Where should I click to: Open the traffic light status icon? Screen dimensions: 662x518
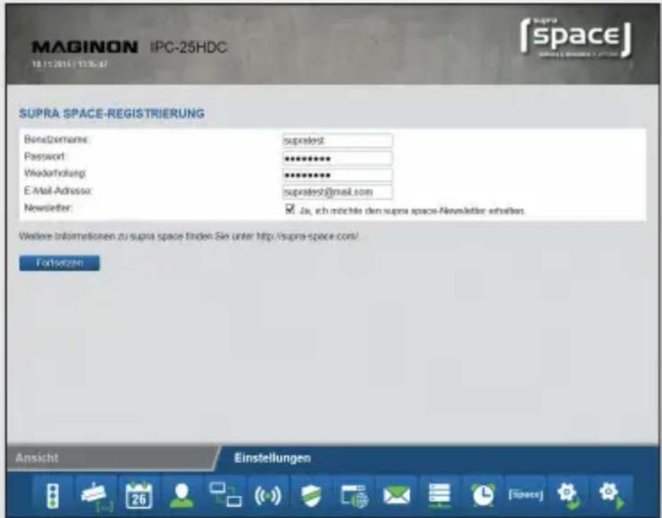click(53, 495)
